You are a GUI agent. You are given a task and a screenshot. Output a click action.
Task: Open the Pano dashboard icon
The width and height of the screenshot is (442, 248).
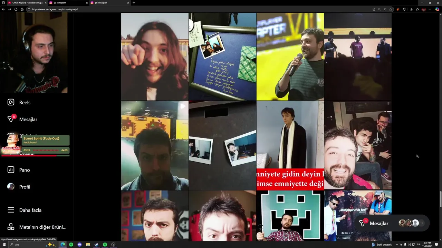(11, 170)
